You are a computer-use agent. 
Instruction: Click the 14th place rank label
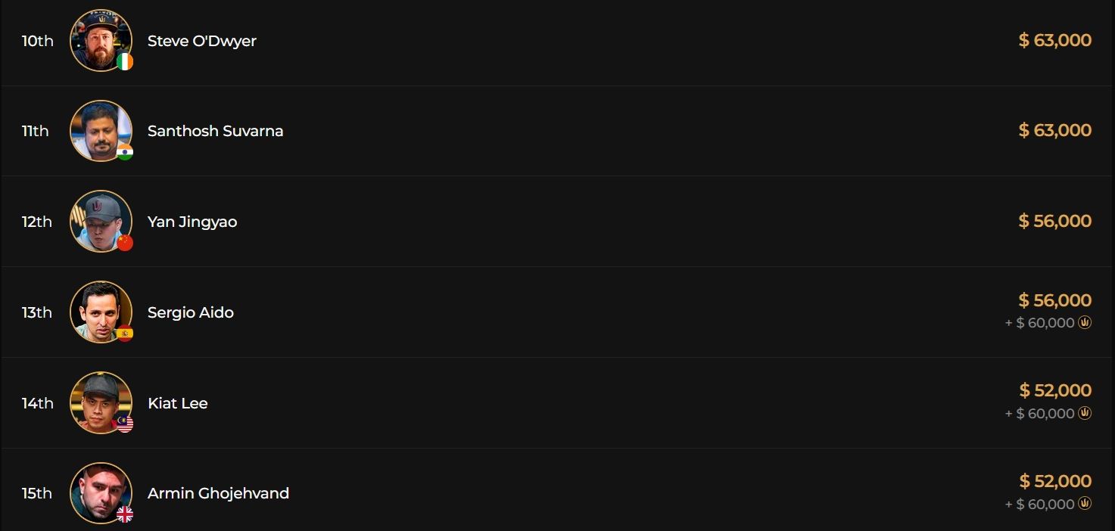tap(38, 403)
